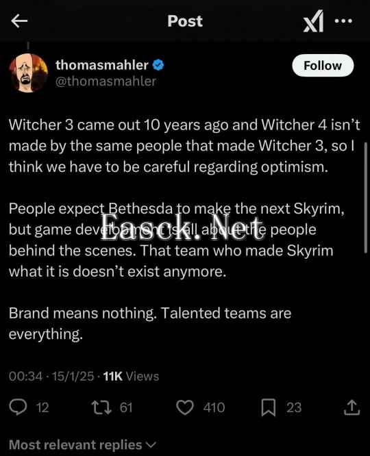Image resolution: width=370 pixels, height=456 pixels.
Task: Click the 11K Views count
Action: tap(131, 377)
